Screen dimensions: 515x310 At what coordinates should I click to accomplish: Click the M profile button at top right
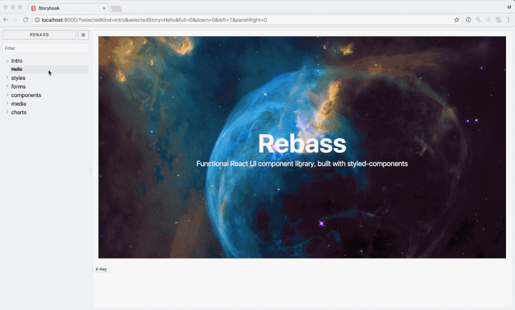pos(509,7)
